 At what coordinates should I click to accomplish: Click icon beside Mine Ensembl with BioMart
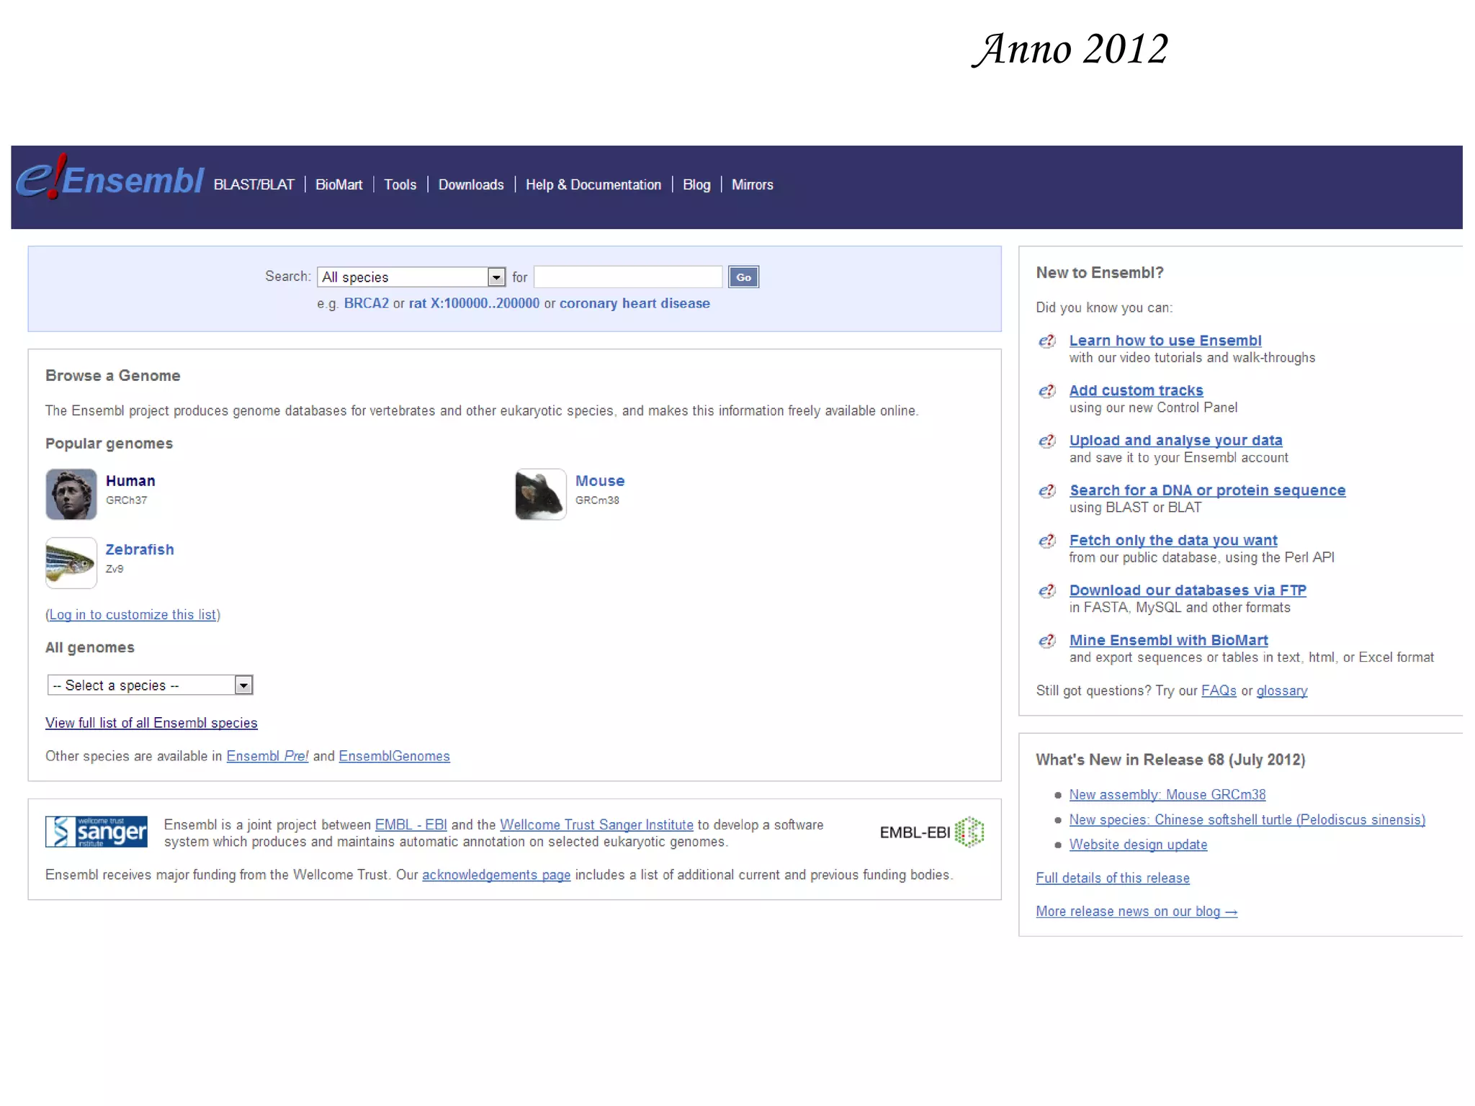1046,641
